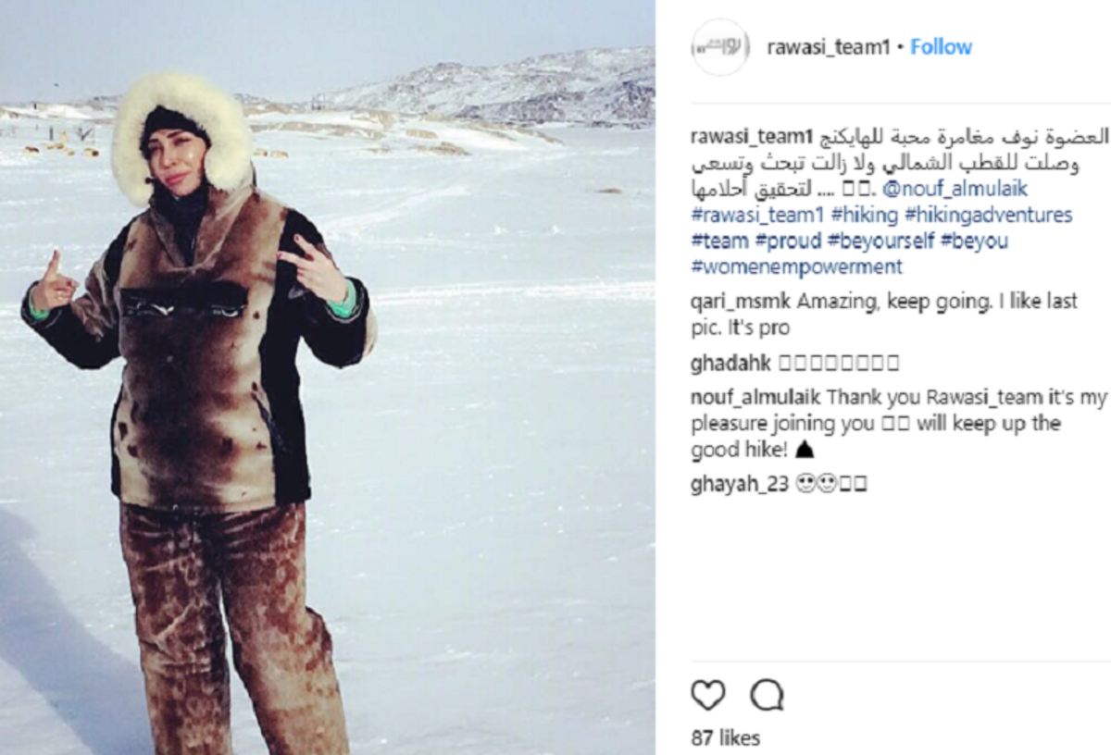Click the snowy hiker post photo
1111x755 pixels.
pyautogui.click(x=328, y=377)
